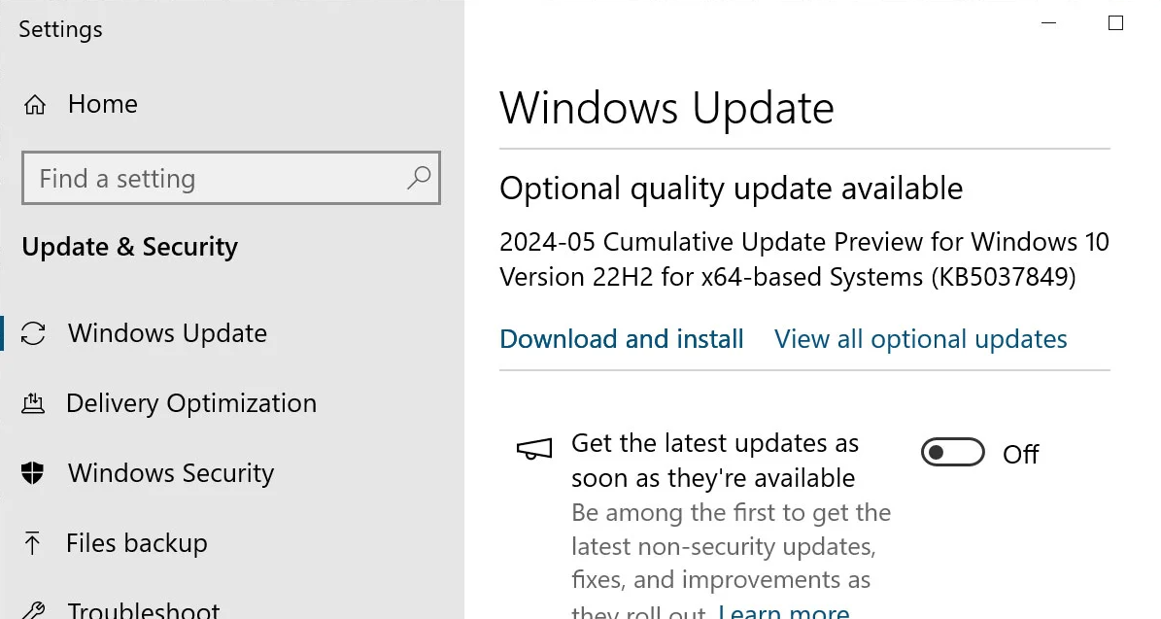Click the Download and install link
1161x619 pixels.
[622, 339]
